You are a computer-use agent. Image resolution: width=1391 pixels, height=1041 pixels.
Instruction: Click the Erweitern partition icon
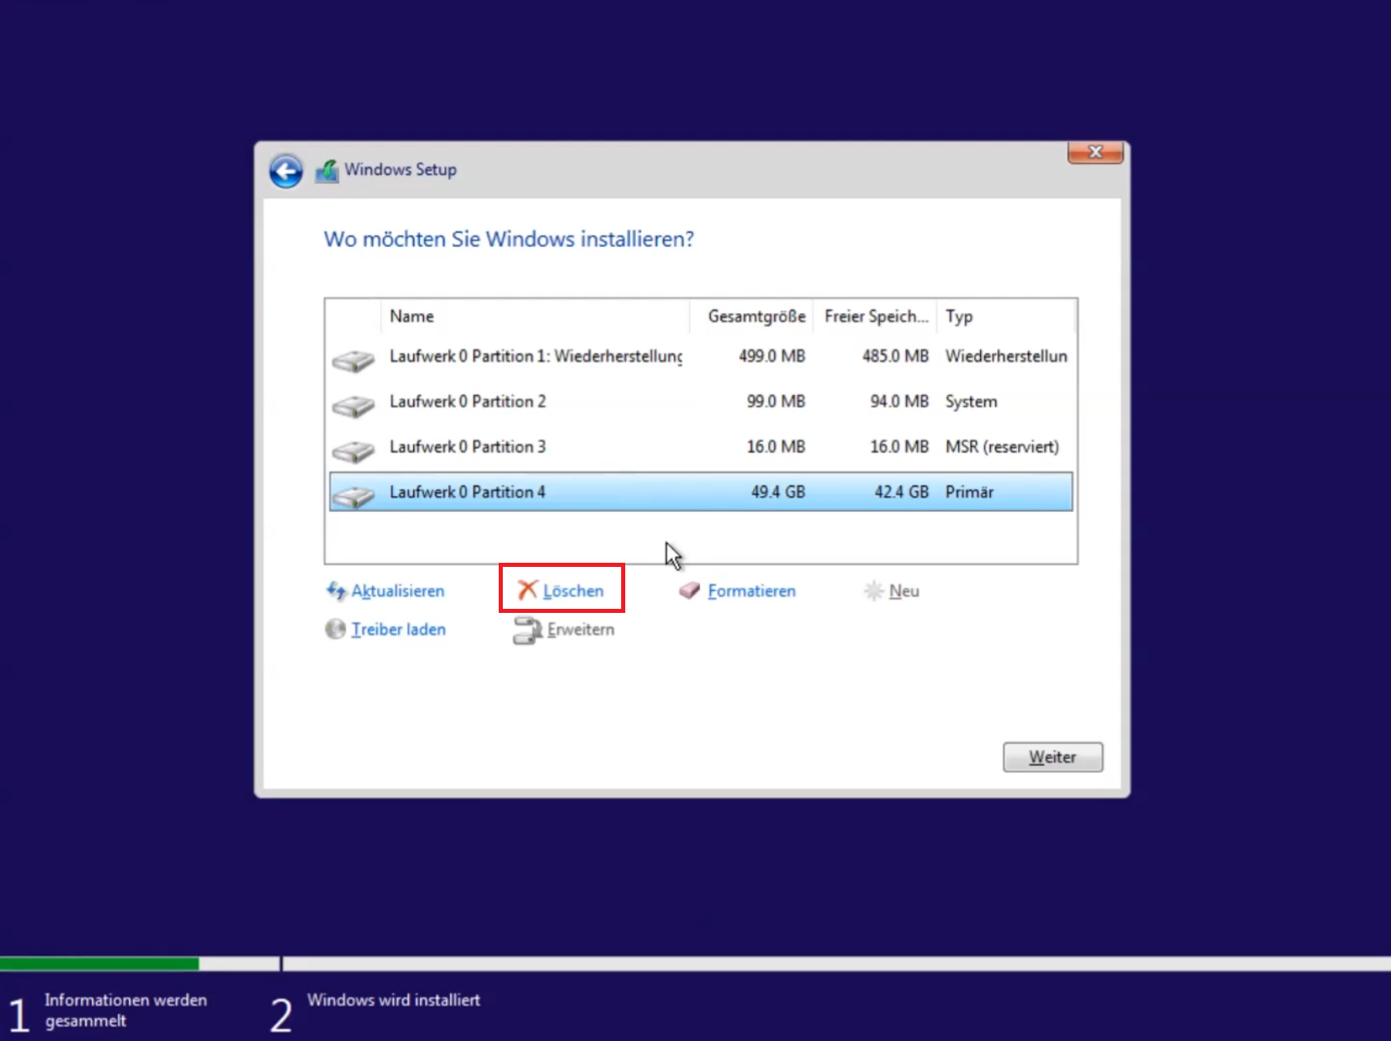pos(527,630)
